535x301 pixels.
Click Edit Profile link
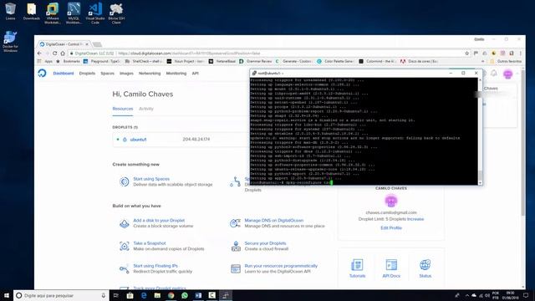(391, 228)
